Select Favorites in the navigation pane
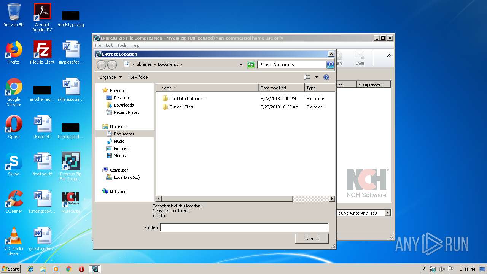 click(115, 91)
